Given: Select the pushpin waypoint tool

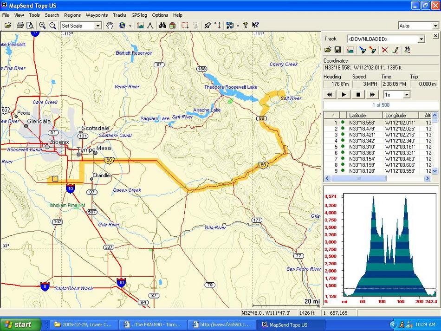Looking at the screenshot, I should 208,26.
